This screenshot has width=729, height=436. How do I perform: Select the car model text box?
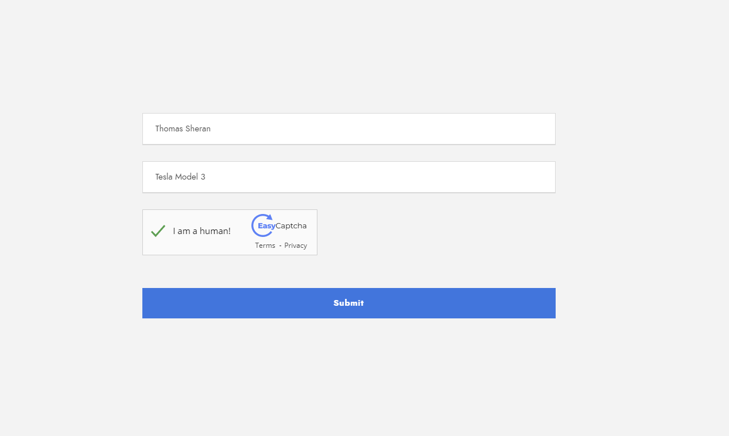(348, 177)
